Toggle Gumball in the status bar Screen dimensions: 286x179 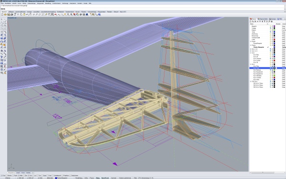pyautogui.click(x=113, y=178)
